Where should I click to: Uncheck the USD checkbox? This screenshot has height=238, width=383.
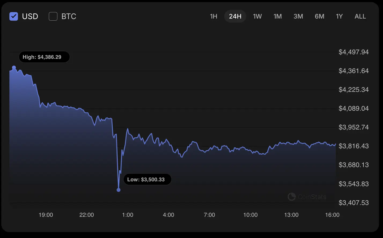point(14,16)
